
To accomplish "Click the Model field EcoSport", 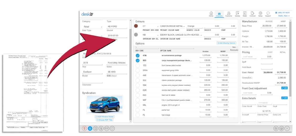I will click(x=92, y=72).
